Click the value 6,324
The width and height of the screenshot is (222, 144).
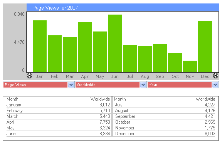(x=105, y=128)
